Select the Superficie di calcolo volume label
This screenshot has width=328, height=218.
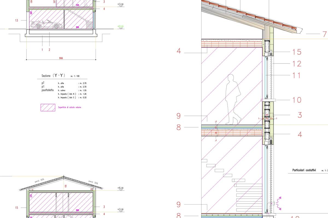pyautogui.click(x=69, y=107)
